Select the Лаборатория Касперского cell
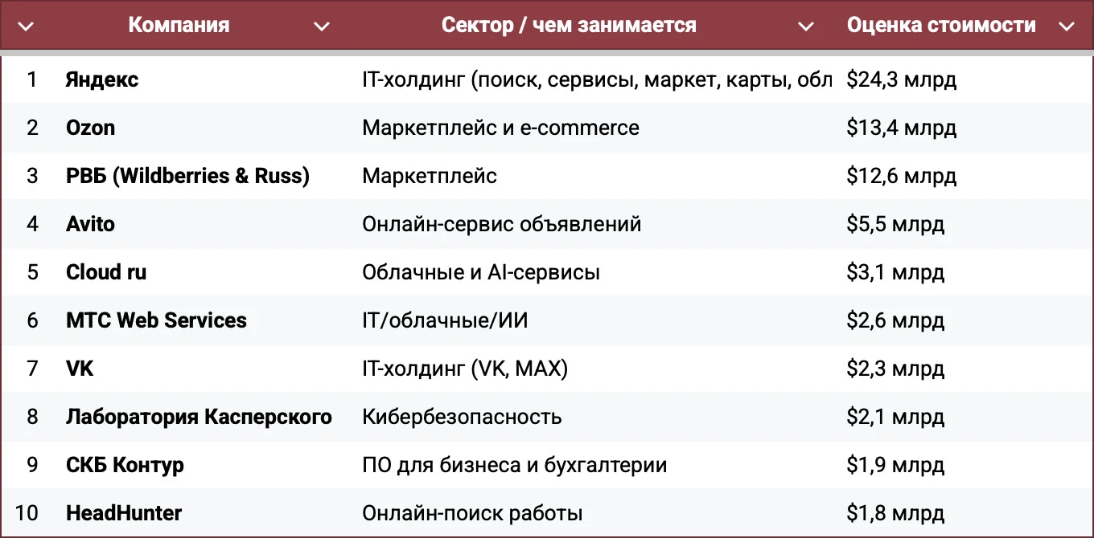The image size is (1094, 538). [199, 417]
